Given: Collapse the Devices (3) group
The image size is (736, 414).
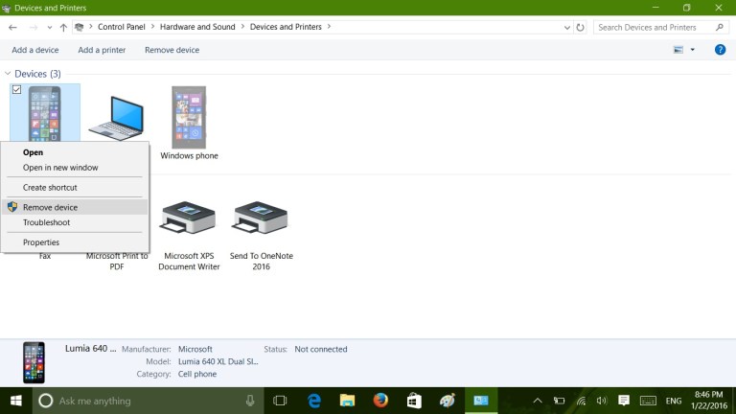Looking at the screenshot, I should click(x=8, y=74).
